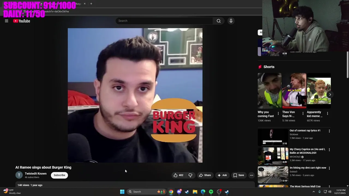This screenshot has width=349, height=196.
Task: Open TwistedIt Known channel name link
Action: [x=36, y=174]
